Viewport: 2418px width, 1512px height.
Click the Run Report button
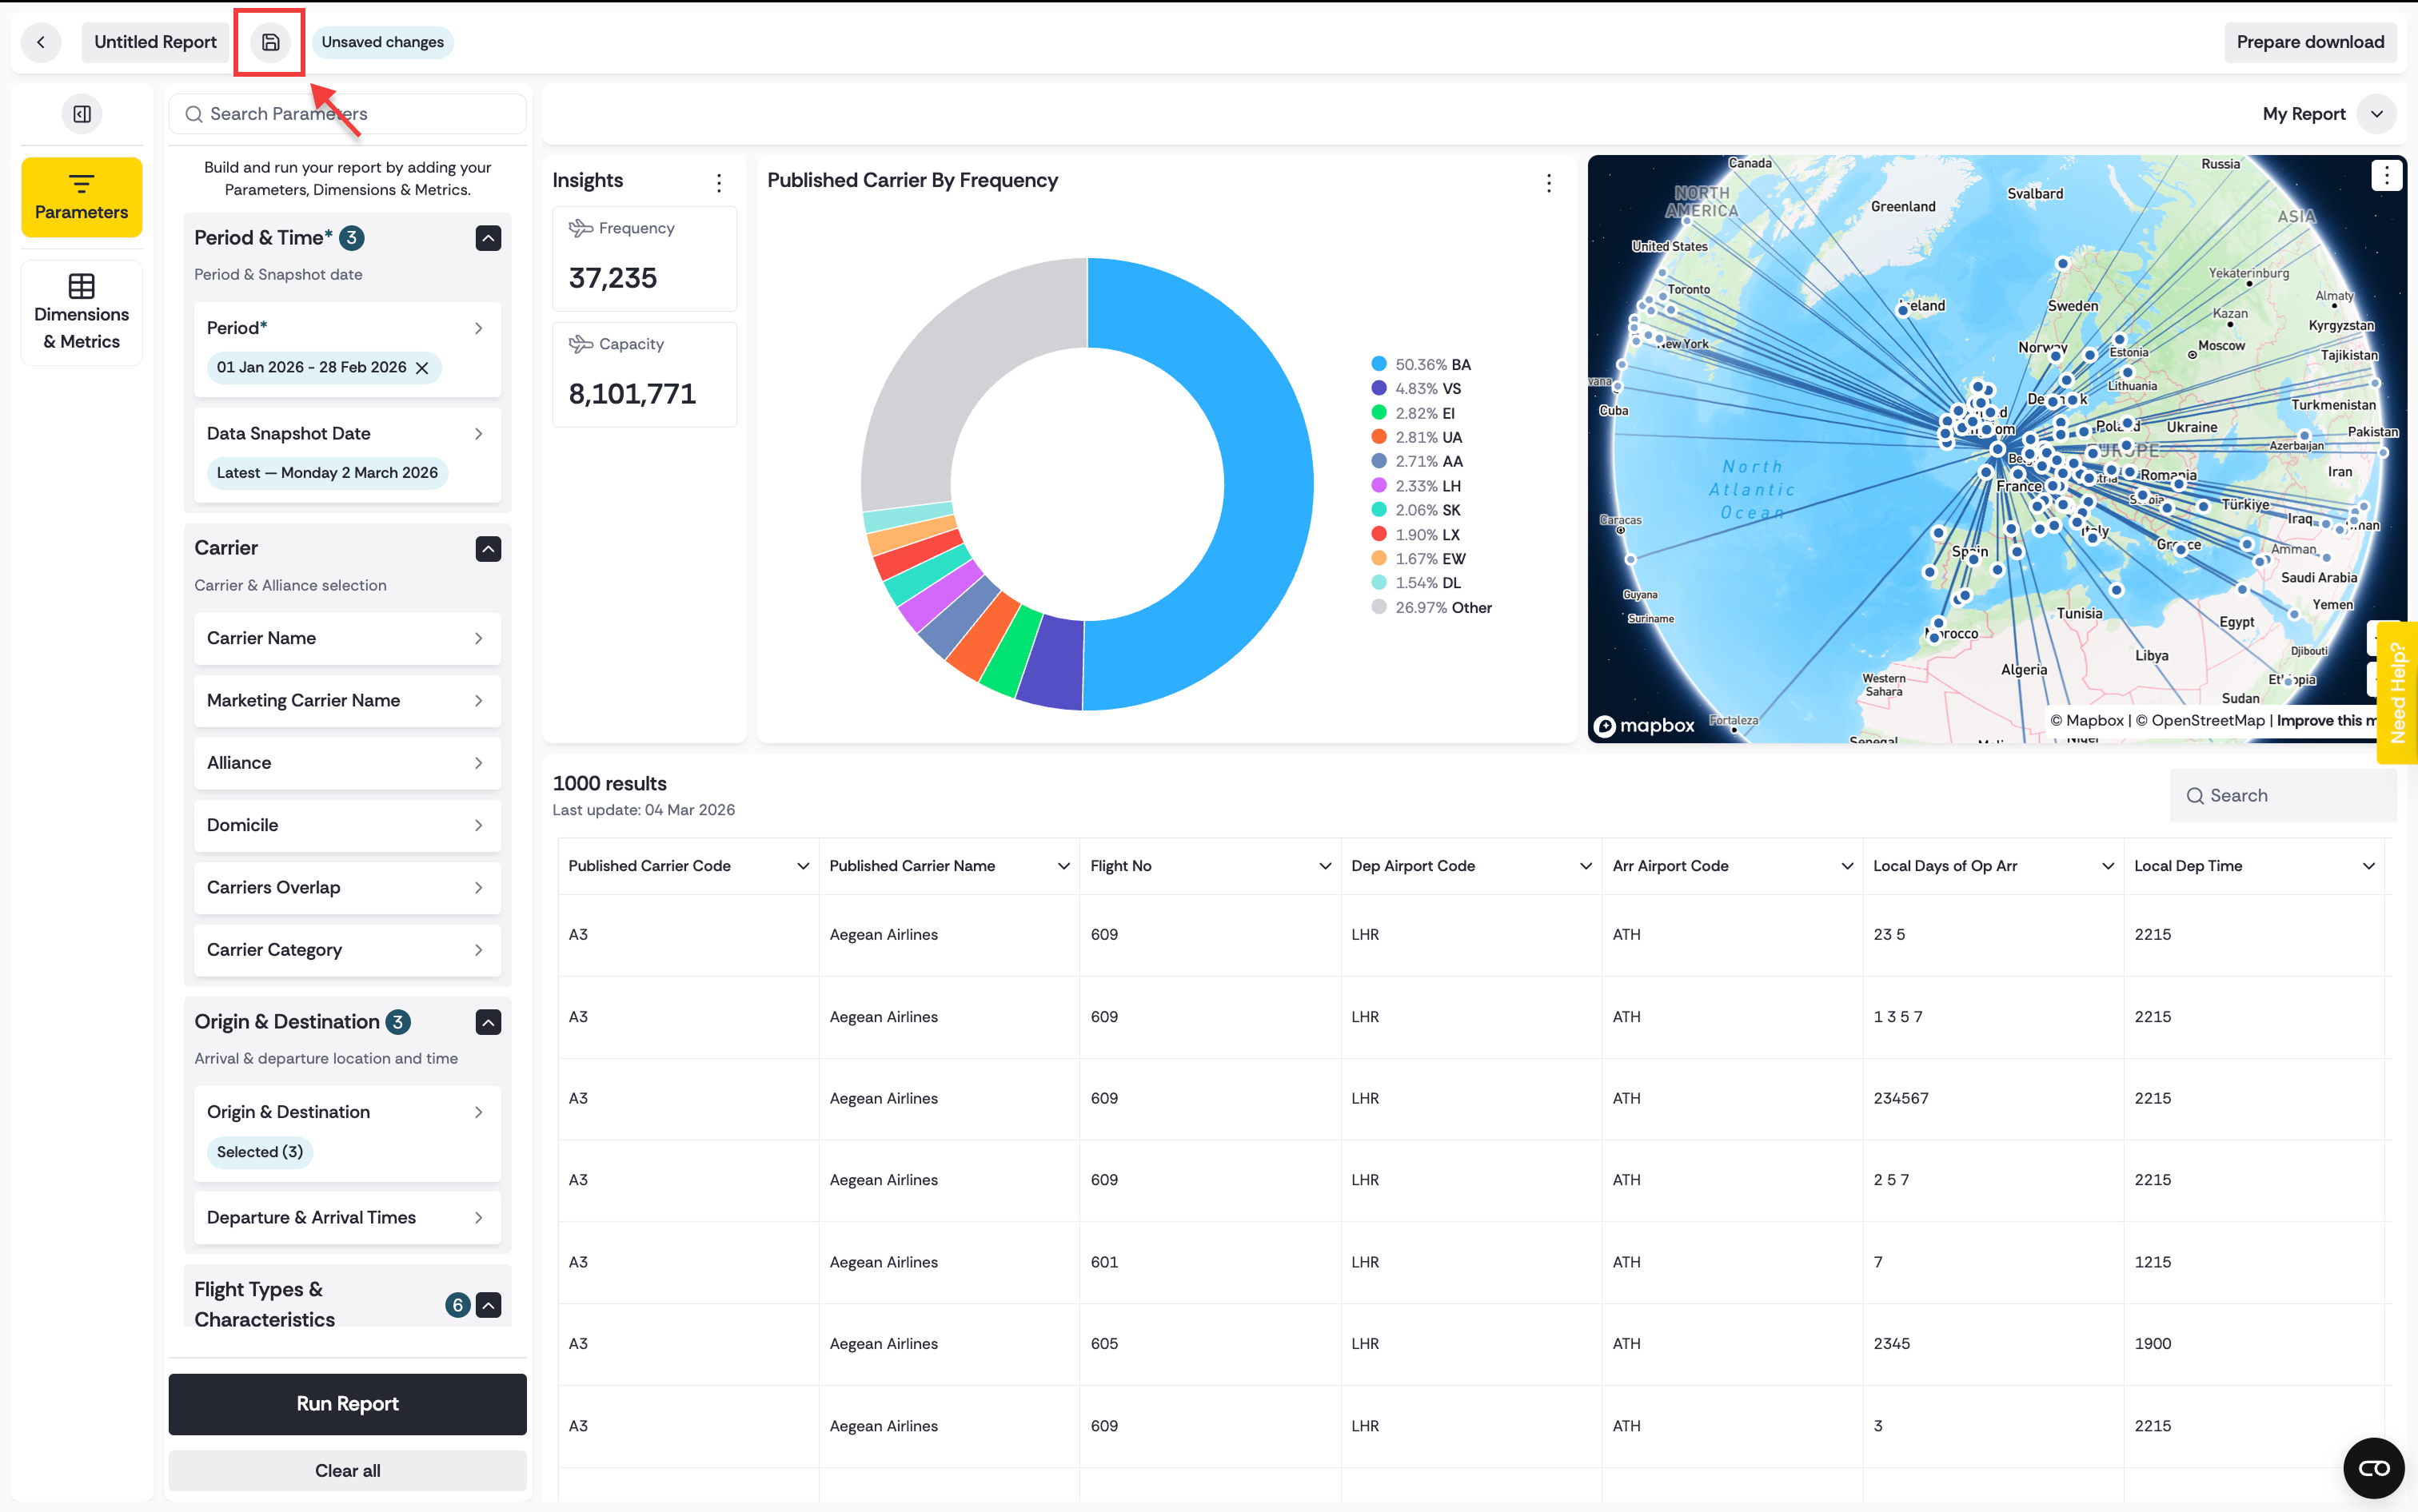[347, 1404]
